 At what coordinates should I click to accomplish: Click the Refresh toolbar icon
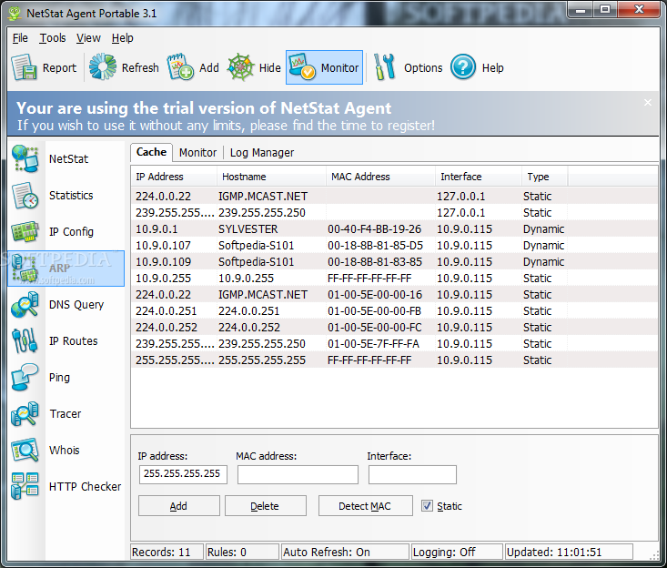[x=103, y=66]
